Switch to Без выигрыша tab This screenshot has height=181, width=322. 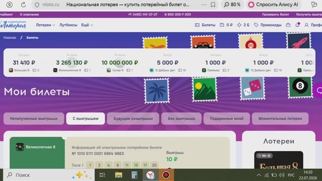pos(181,119)
